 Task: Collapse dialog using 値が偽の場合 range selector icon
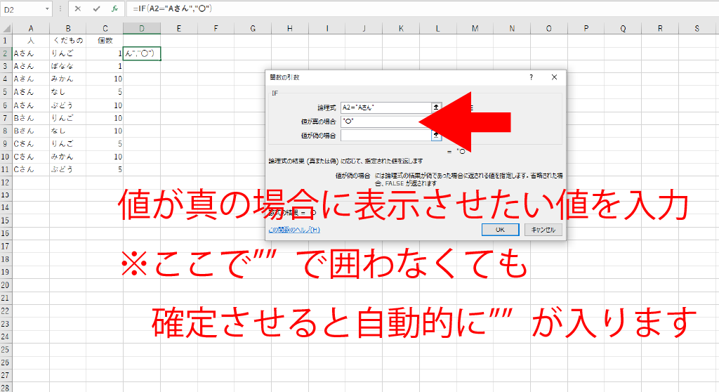coord(436,135)
